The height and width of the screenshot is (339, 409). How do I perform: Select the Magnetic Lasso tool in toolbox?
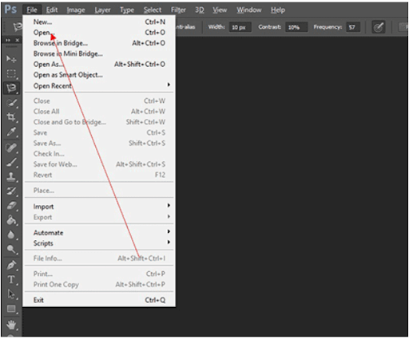(11, 88)
